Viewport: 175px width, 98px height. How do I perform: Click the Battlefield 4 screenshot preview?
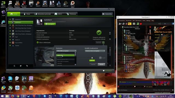click(x=44, y=56)
